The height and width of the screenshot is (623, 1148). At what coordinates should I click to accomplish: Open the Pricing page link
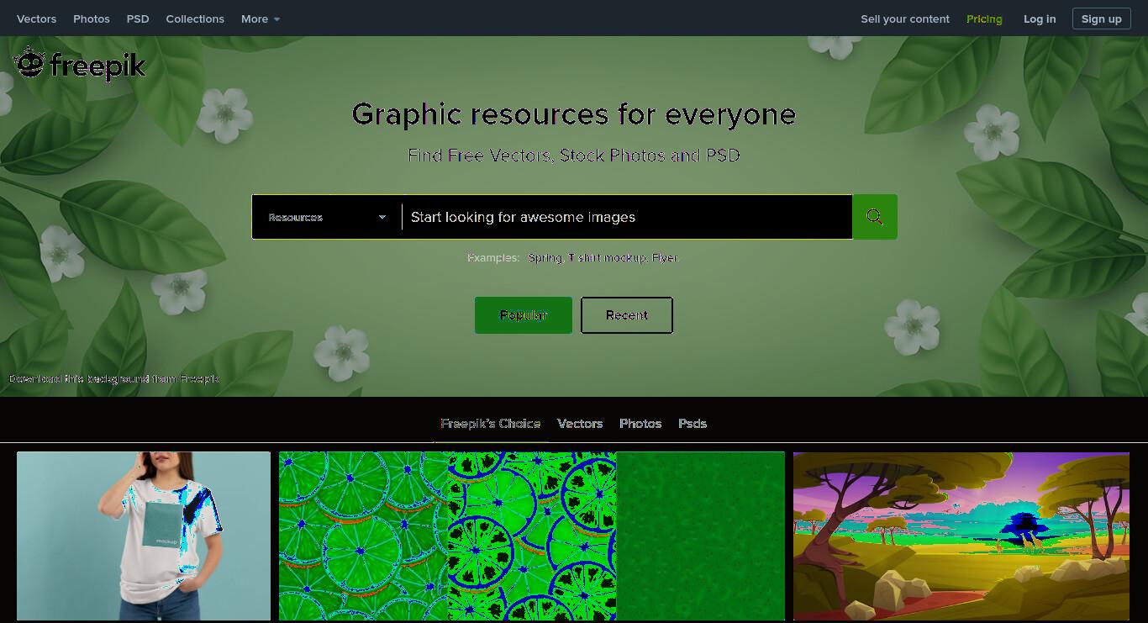[984, 18]
